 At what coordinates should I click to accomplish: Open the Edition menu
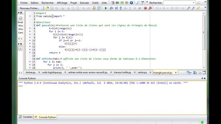click(x=35, y=3)
